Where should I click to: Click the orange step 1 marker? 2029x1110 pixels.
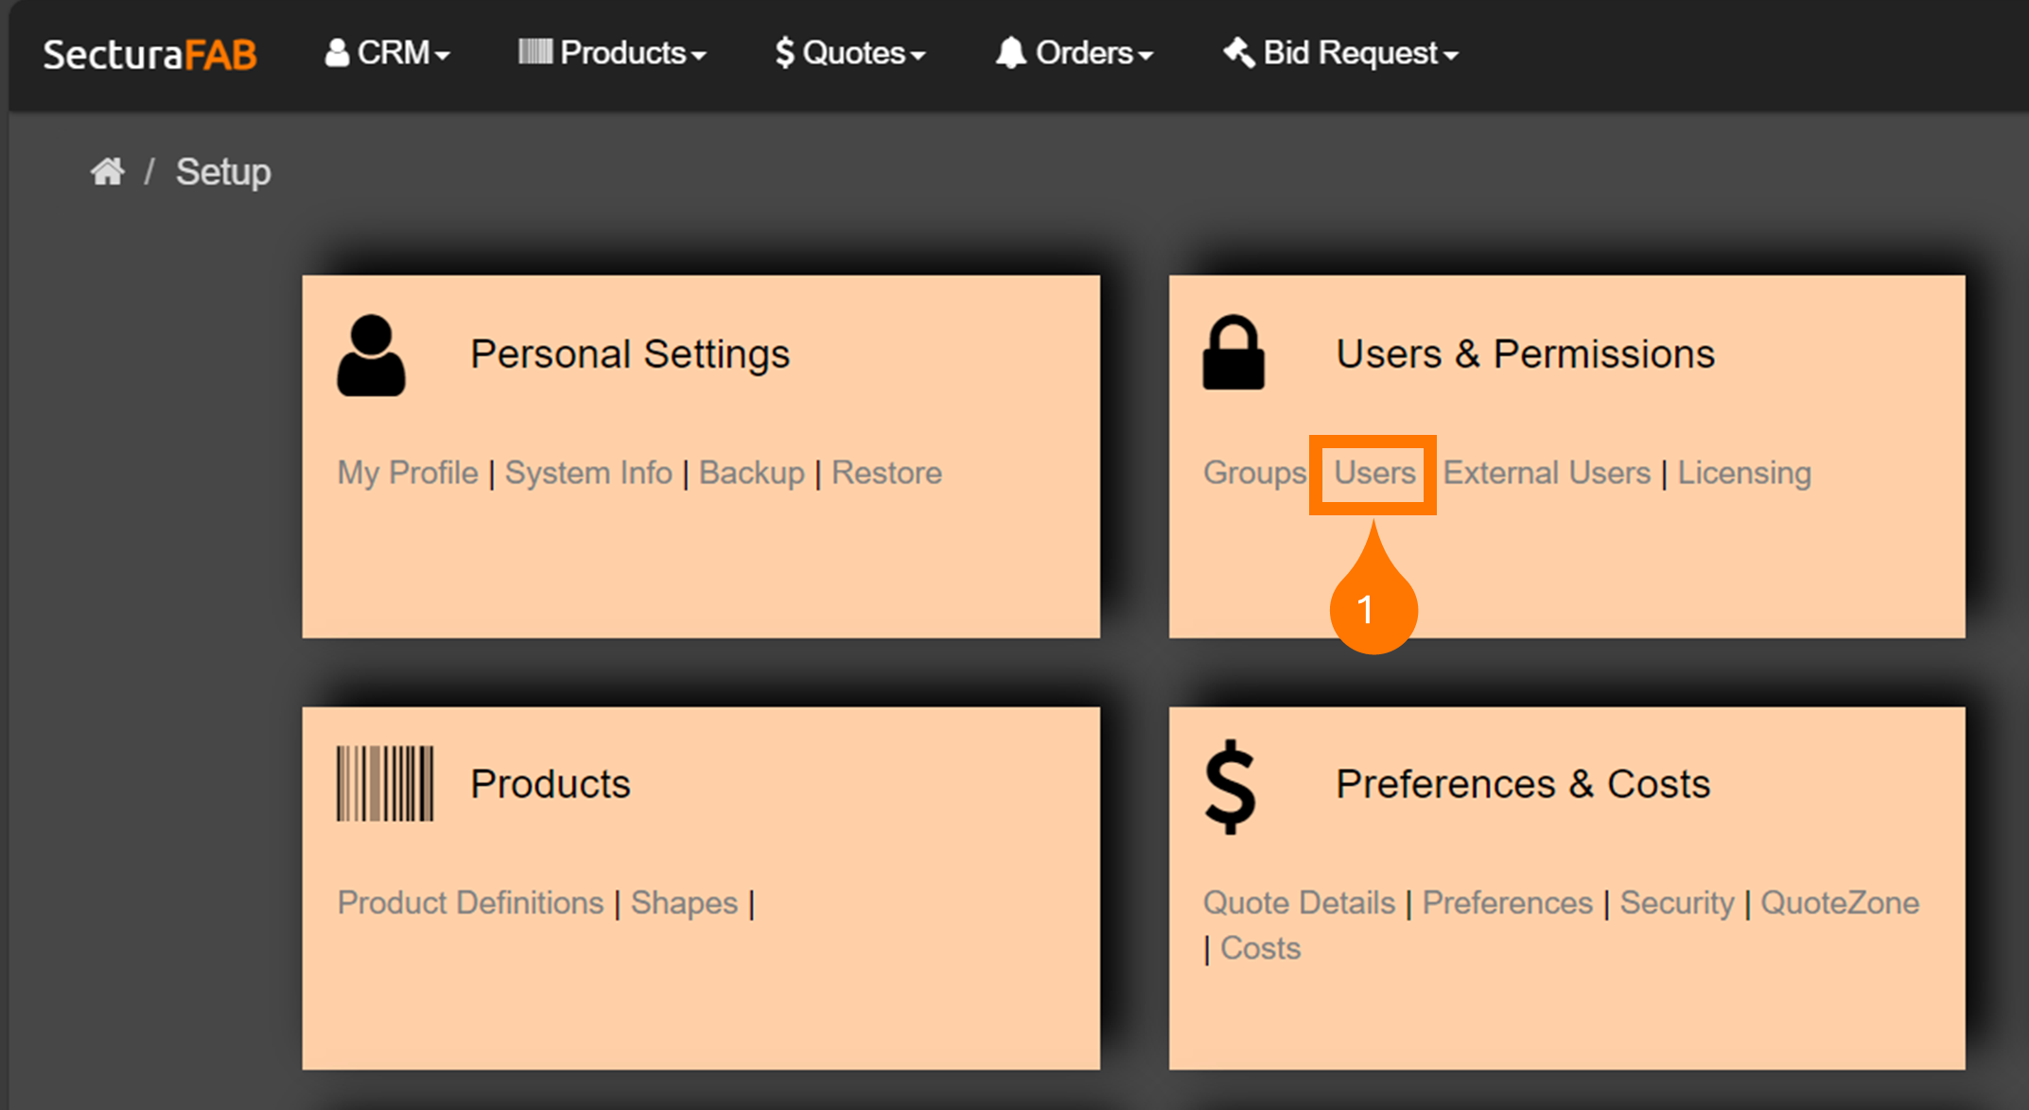click(x=1373, y=609)
